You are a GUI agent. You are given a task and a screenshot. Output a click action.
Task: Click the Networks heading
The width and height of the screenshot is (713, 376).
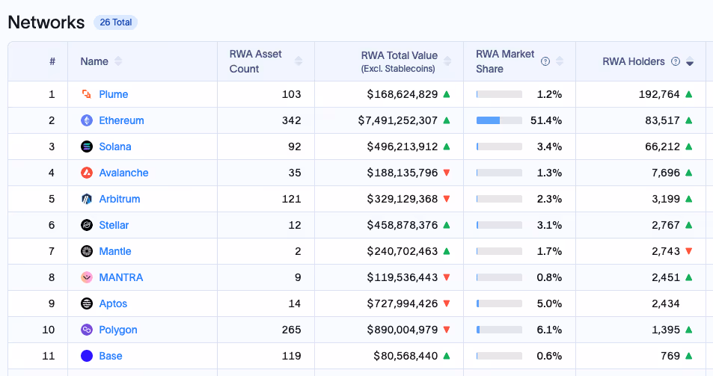[x=46, y=22]
